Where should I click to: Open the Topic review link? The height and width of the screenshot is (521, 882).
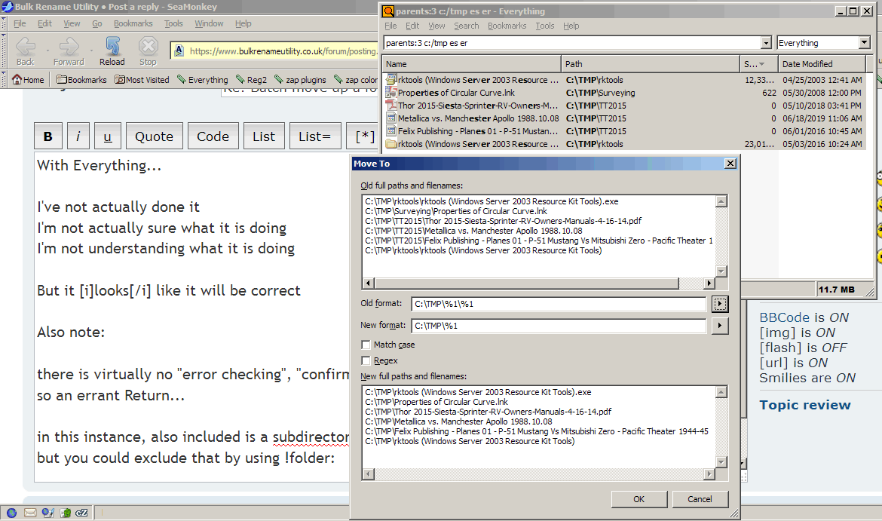(805, 405)
